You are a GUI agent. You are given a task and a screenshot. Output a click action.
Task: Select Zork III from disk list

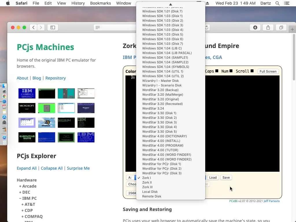[x=171, y=187]
